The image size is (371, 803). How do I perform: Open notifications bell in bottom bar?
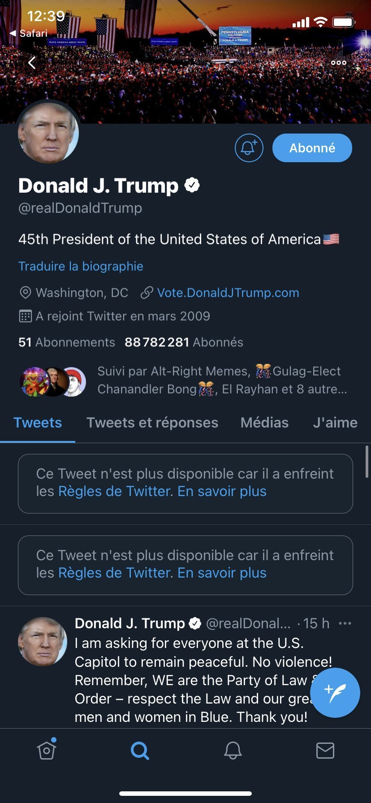click(x=233, y=750)
